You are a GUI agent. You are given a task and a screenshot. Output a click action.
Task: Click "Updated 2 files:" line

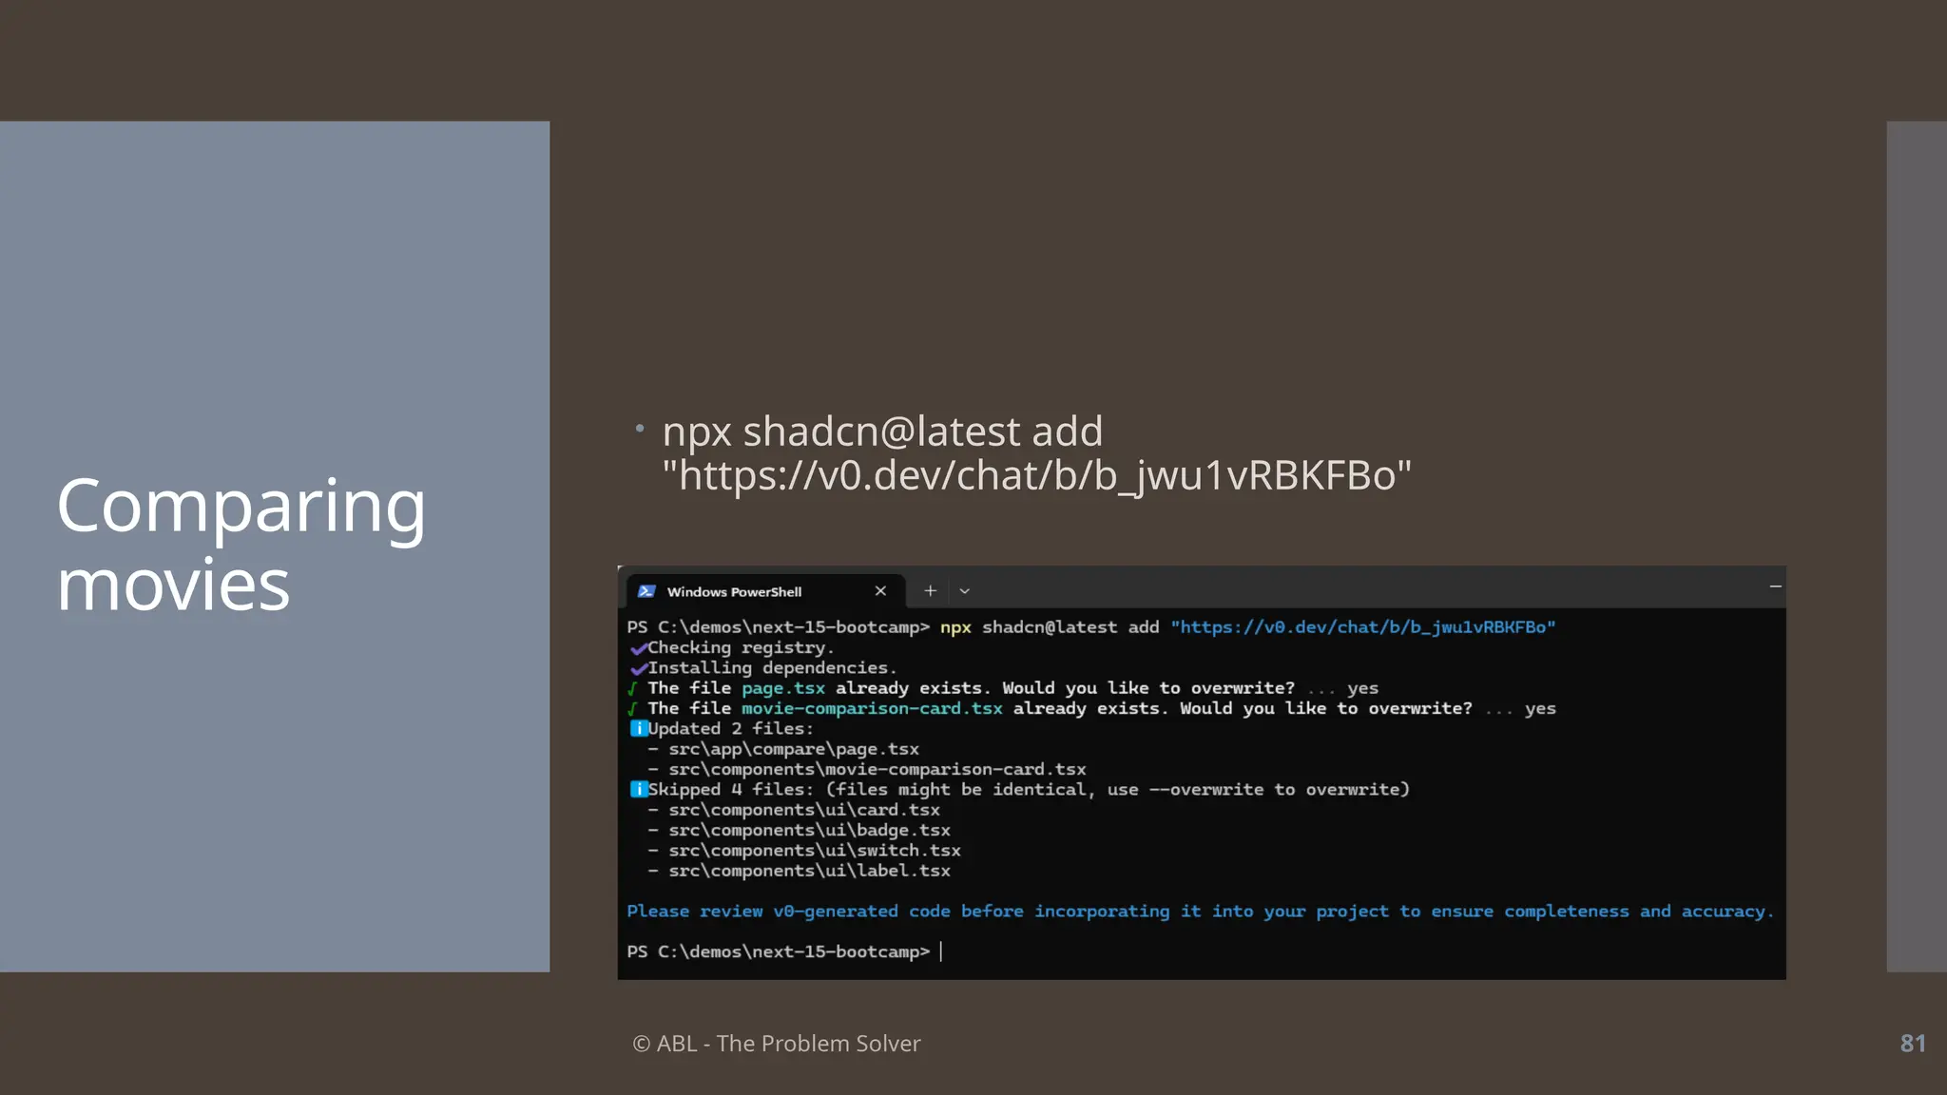coord(730,729)
